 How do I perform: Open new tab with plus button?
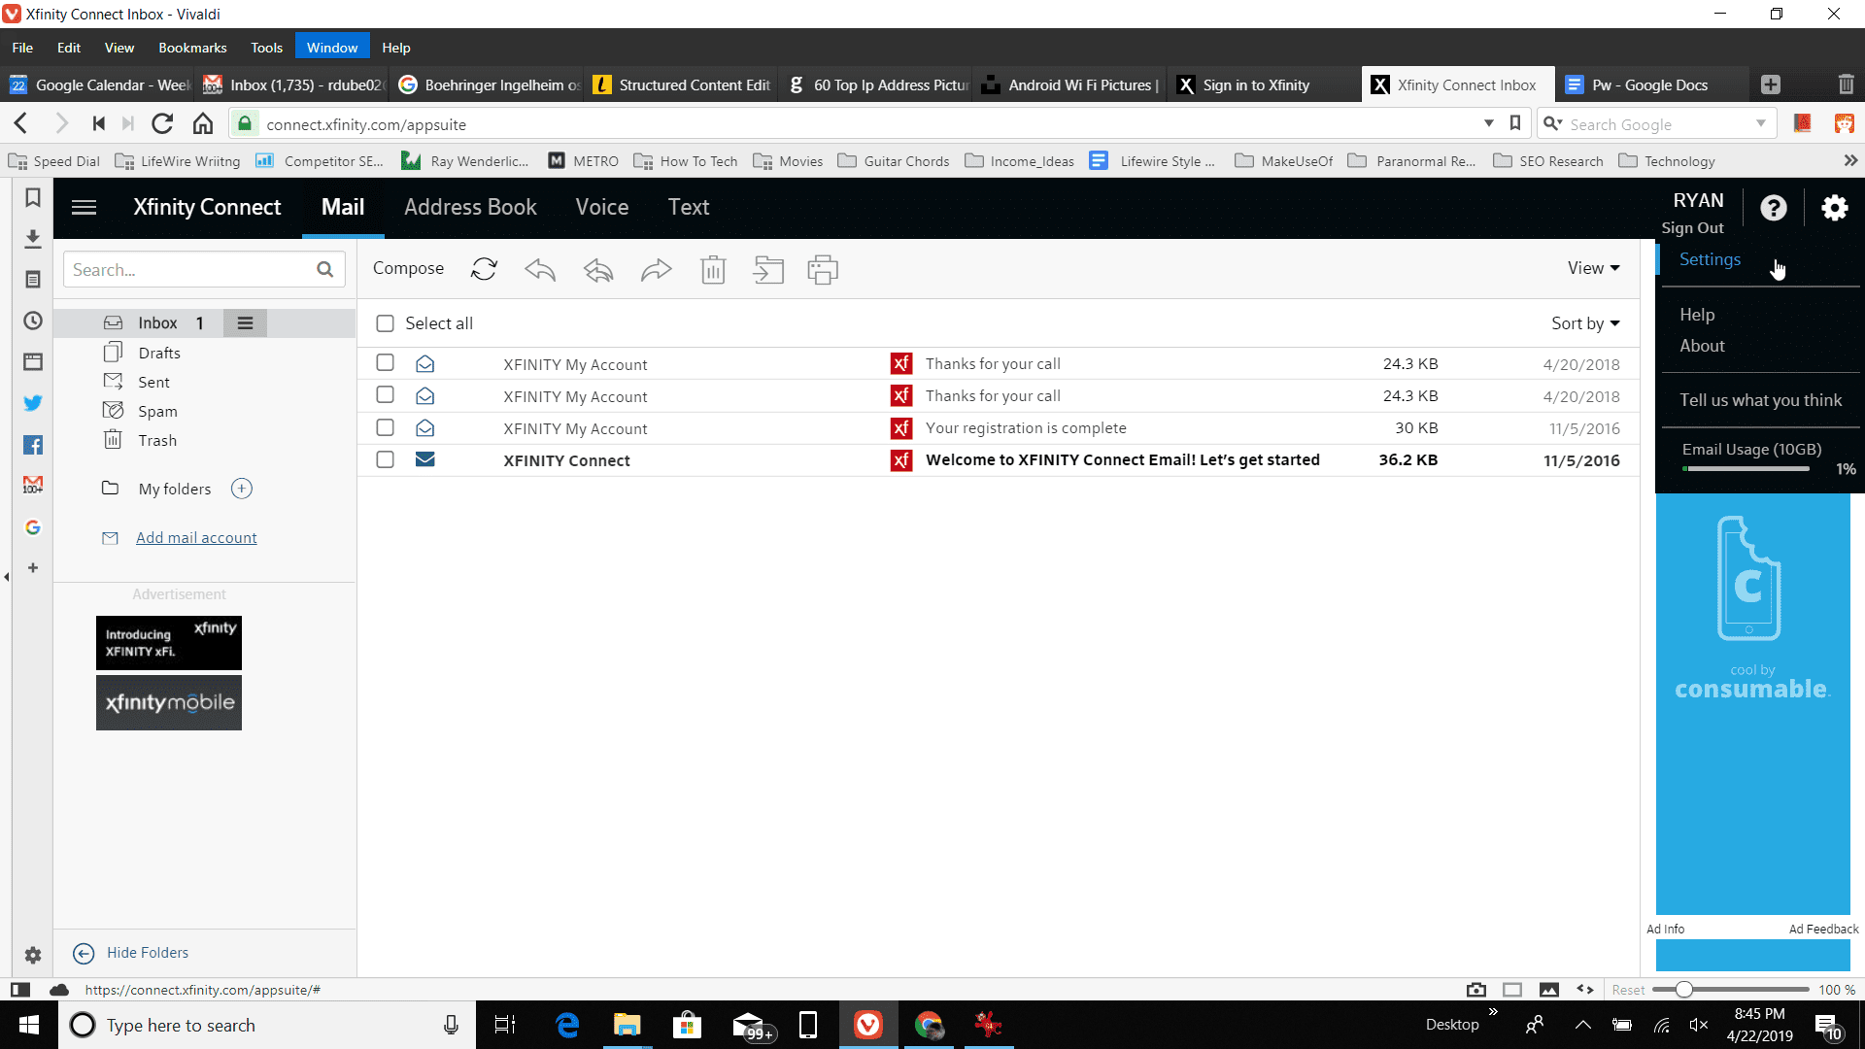(1771, 85)
